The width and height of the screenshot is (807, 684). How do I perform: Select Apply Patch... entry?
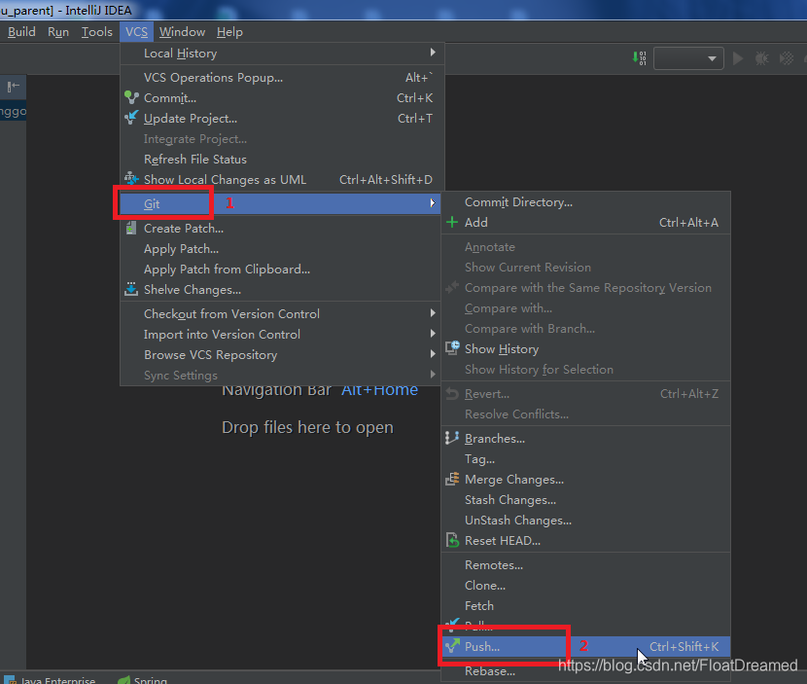pos(280,249)
